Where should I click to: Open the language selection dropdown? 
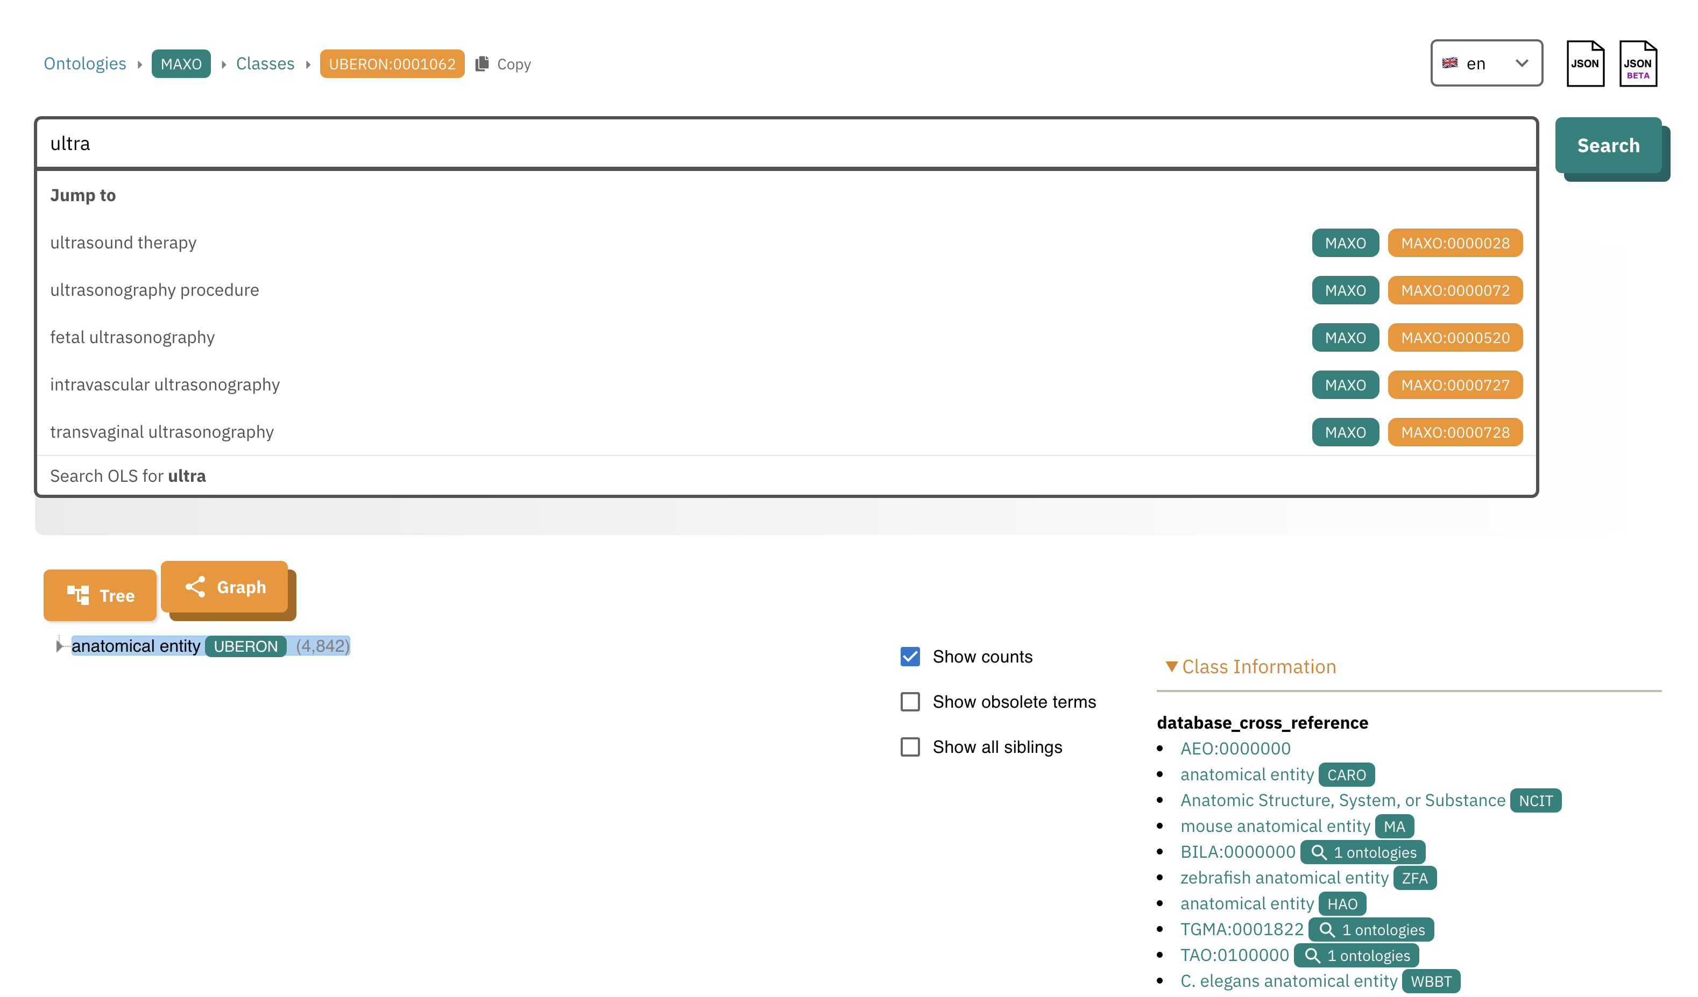point(1487,63)
